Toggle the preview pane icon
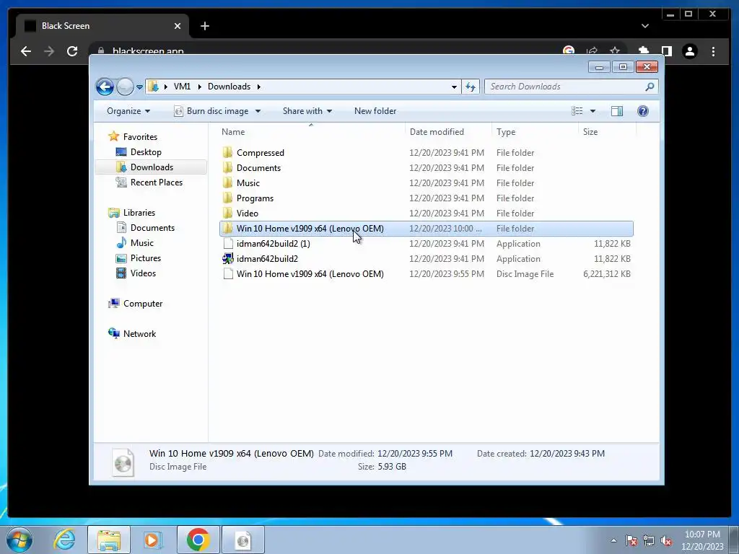The height and width of the screenshot is (554, 739). click(x=617, y=111)
